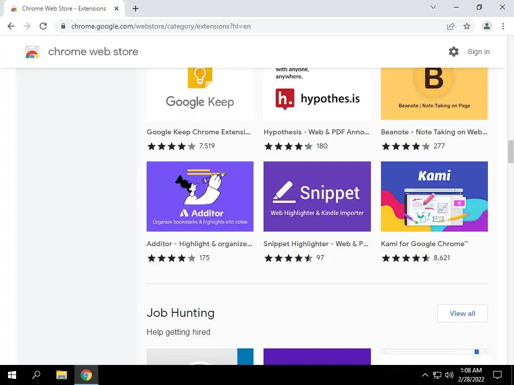The image size is (514, 385).
Task: Click Additor's 175 rating count
Action: point(204,258)
